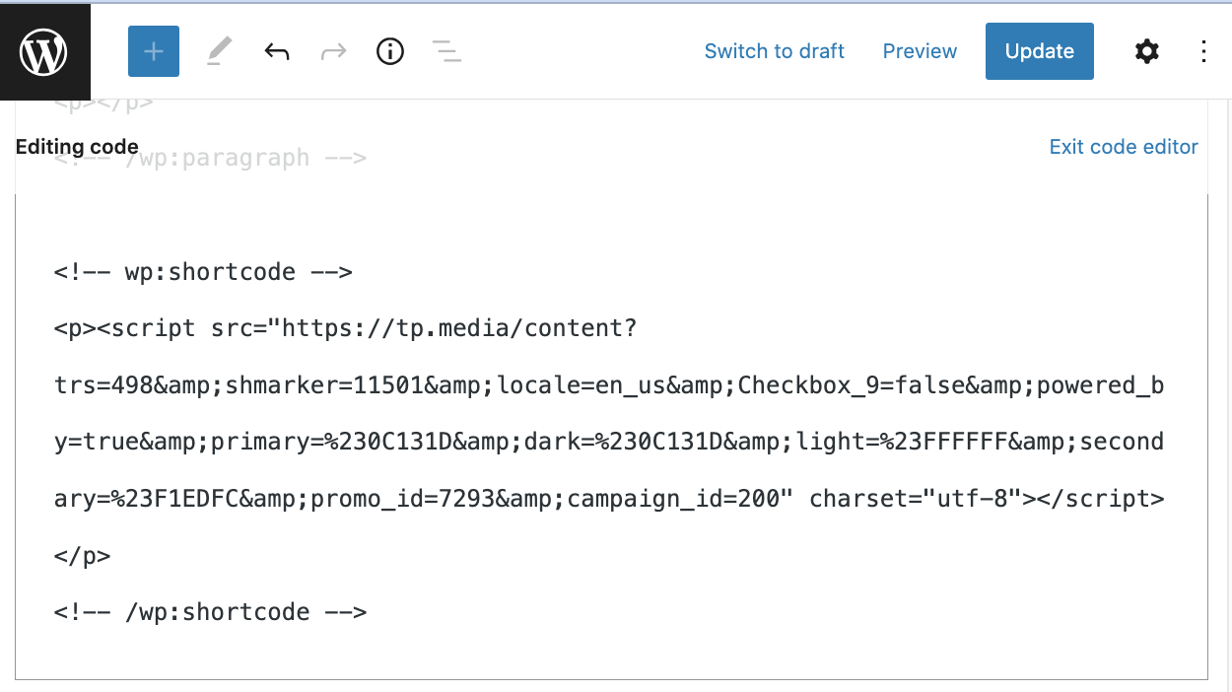Click the 'Editing code' heading text
This screenshot has height=692, width=1232.
coord(77,147)
